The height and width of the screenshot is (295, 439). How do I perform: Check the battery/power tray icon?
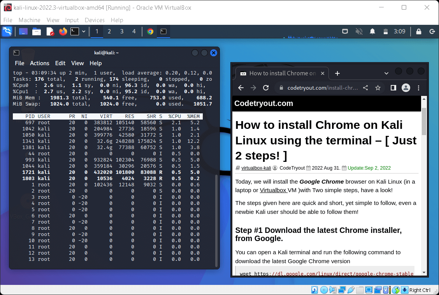386,31
